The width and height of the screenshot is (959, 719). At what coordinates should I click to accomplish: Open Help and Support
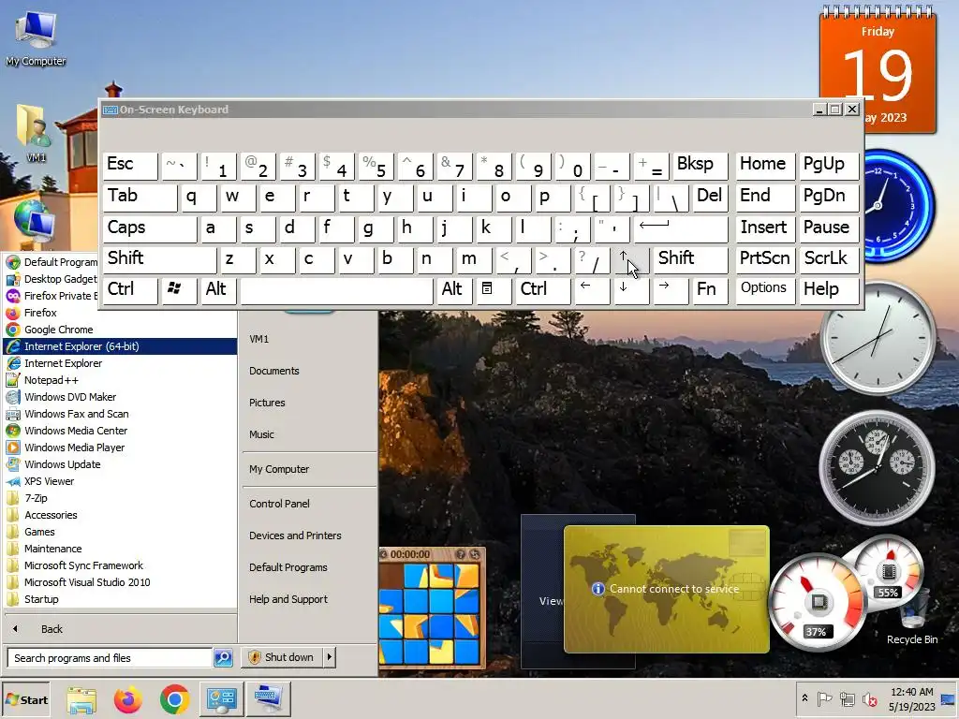(288, 599)
